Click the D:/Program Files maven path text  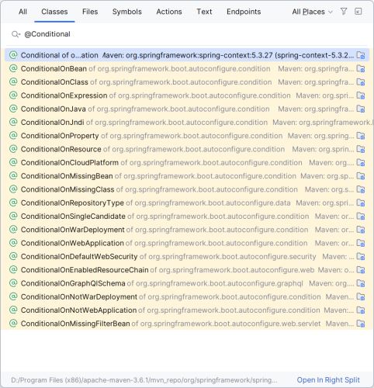[x=144, y=380]
